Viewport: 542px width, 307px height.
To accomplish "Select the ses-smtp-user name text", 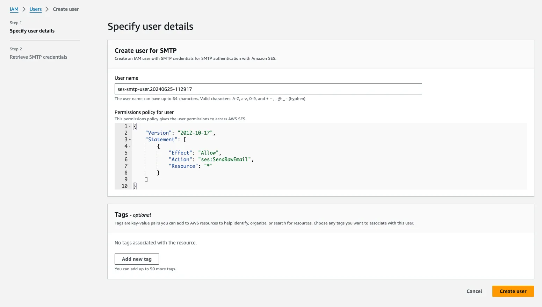I will pyautogui.click(x=155, y=89).
